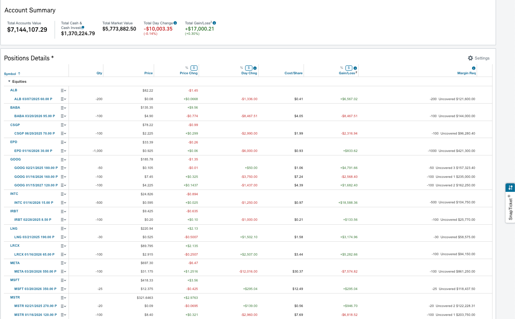The width and height of the screenshot is (515, 319).
Task: Click the $321.6463 MSTR price
Action: coord(145,297)
